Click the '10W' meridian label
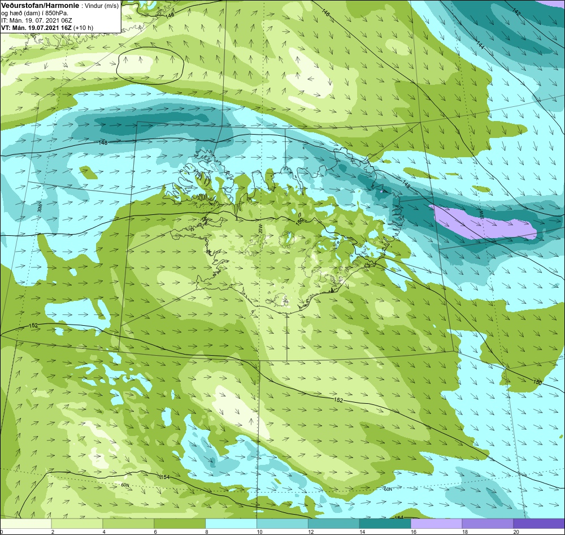Image resolution: width=565 pixels, height=535 pixels. (x=481, y=214)
